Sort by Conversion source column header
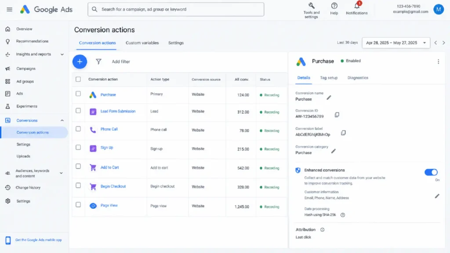The image size is (450, 253). click(206, 80)
